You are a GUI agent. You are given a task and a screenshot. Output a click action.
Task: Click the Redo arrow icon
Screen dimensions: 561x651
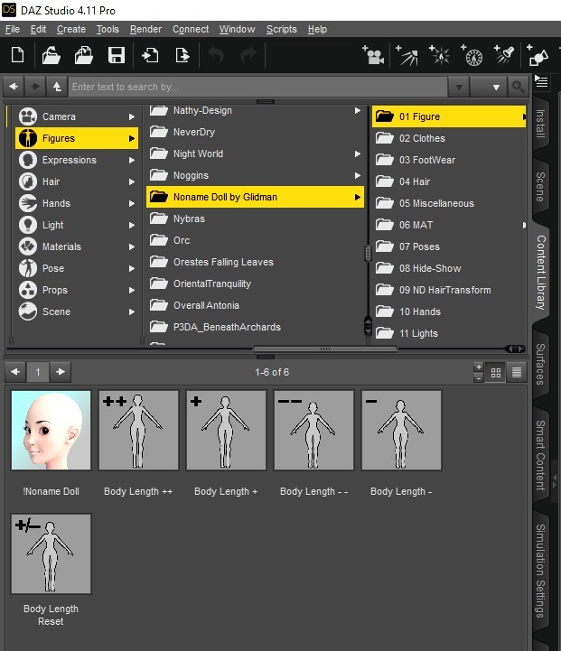click(248, 55)
